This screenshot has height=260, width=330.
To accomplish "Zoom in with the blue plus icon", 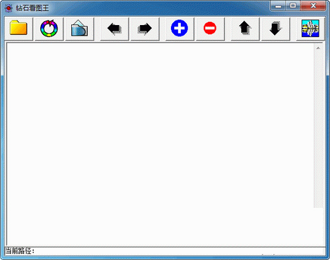I will pos(180,28).
